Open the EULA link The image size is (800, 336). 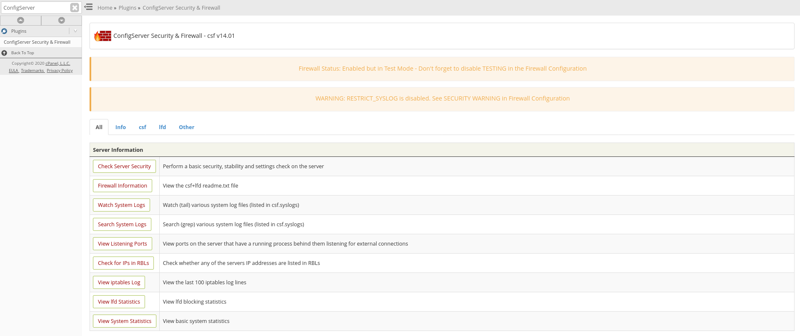pos(13,71)
